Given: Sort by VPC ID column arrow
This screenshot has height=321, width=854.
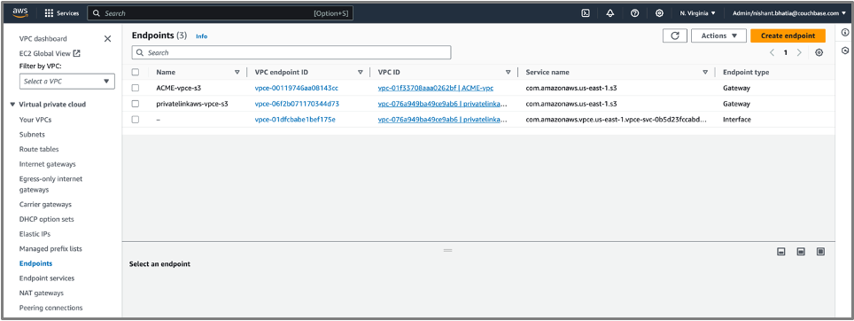Looking at the screenshot, I should [508, 72].
